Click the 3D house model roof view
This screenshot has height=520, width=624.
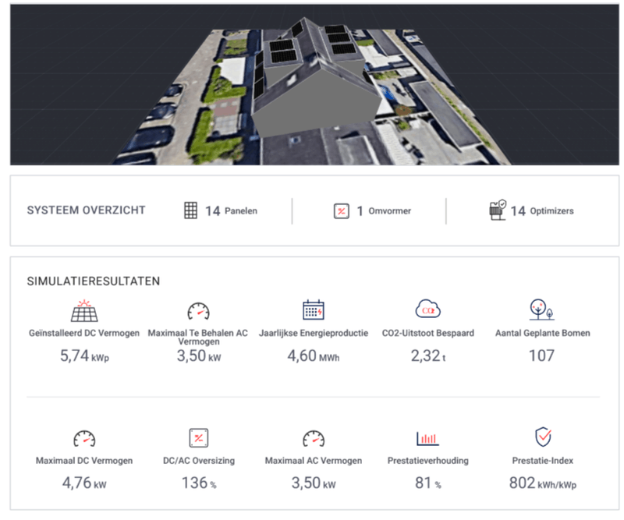[314, 85]
